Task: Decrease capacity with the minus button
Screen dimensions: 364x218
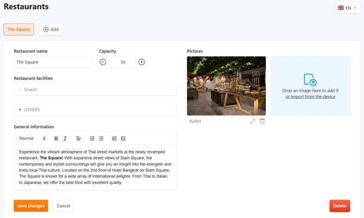Action: [x=103, y=62]
